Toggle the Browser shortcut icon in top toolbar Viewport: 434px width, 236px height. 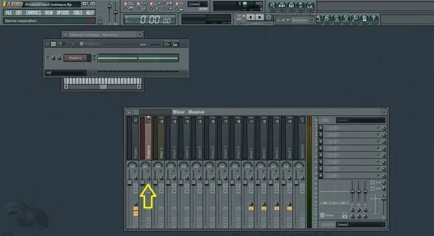(301, 5)
